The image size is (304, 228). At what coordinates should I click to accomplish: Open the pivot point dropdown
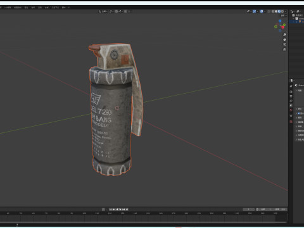pos(111,11)
